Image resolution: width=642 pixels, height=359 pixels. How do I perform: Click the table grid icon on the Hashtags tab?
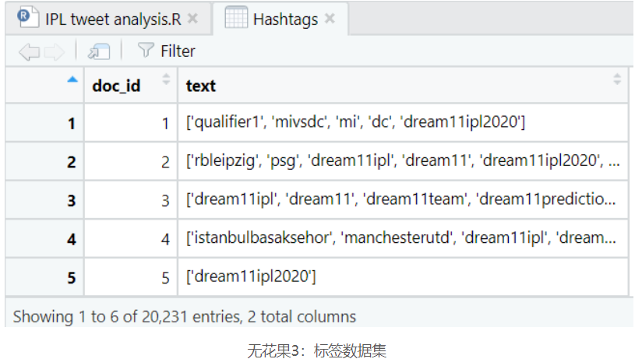coord(236,18)
